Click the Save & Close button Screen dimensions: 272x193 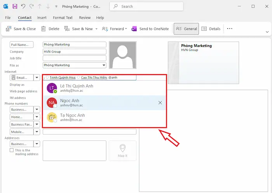click(21, 29)
